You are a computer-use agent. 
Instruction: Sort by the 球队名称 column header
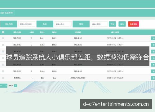point(17,32)
